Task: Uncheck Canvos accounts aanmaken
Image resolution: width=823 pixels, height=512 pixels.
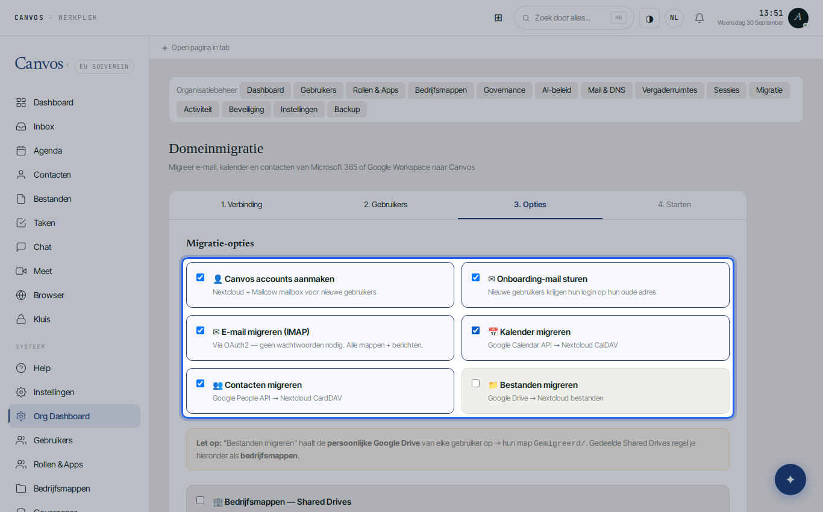Action: 201,278
